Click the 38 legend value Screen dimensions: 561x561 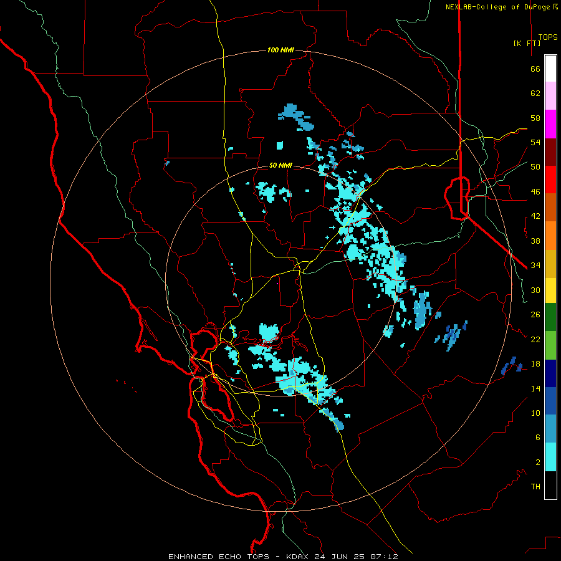pyautogui.click(x=535, y=241)
